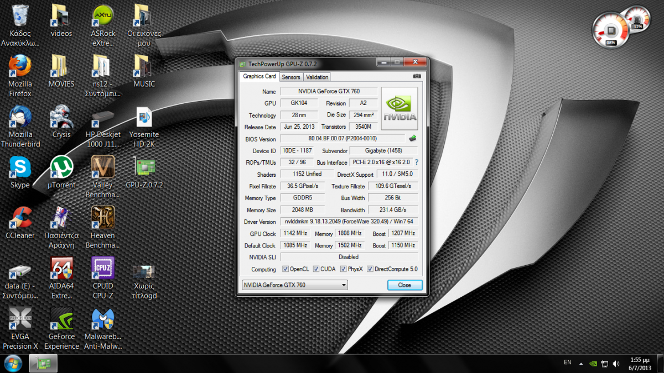Click the Shaders 1152 Unified field
Viewport: 664px width, 373px height.
point(307,174)
